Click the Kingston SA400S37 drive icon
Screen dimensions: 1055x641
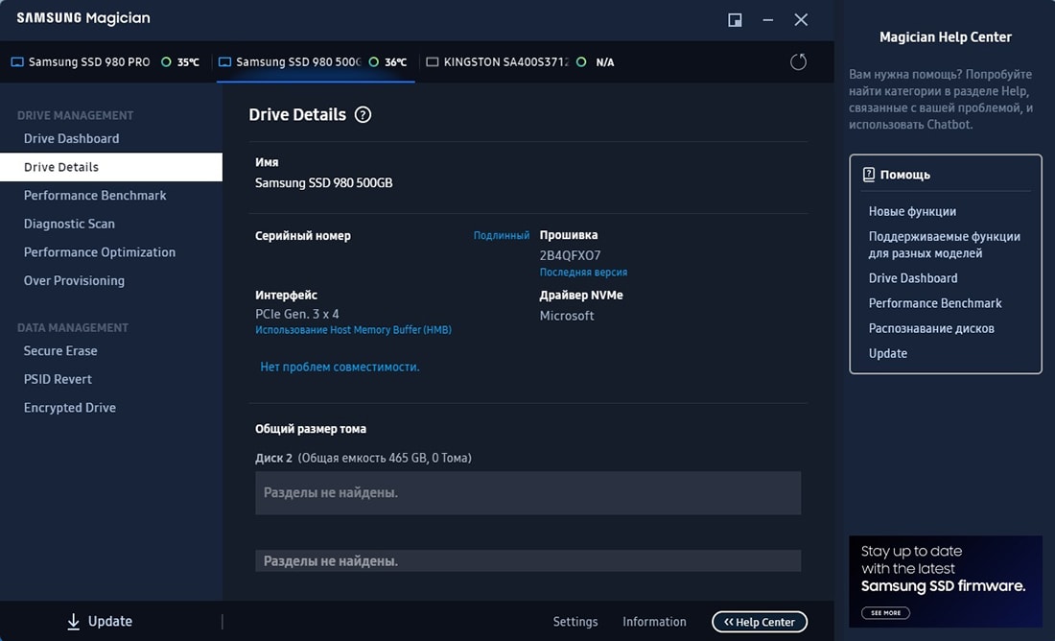tap(433, 62)
